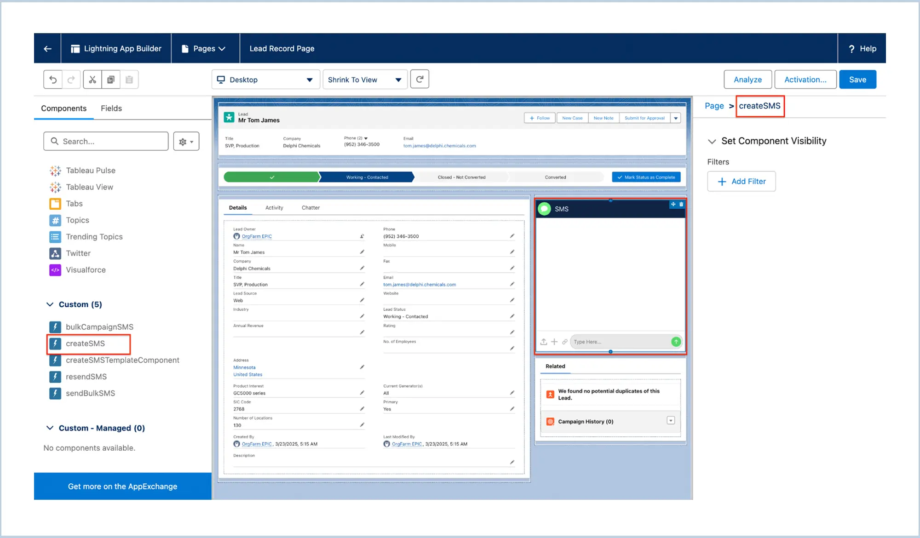This screenshot has width=920, height=538.
Task: Click the copy icon in toolbar
Action: [x=111, y=80]
